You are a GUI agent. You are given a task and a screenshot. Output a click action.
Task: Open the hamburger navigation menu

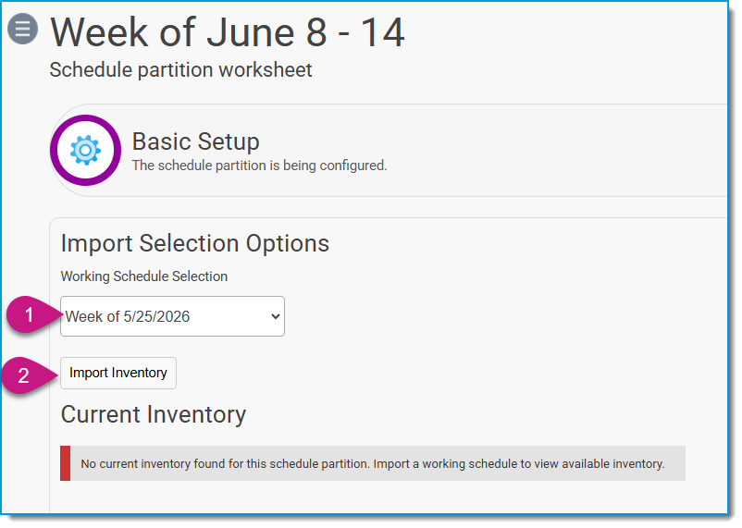point(22,29)
